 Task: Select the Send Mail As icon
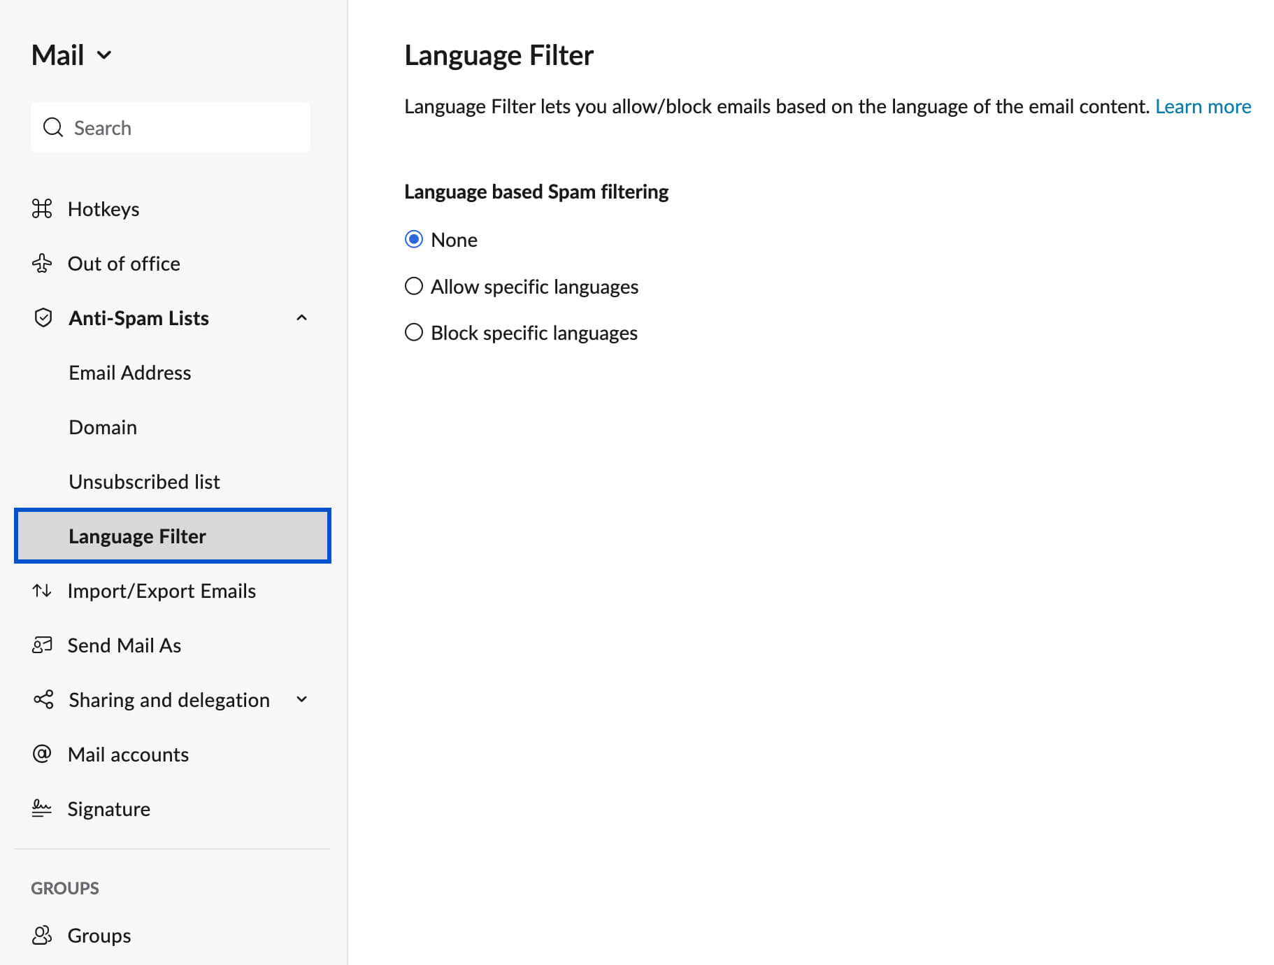coord(42,645)
